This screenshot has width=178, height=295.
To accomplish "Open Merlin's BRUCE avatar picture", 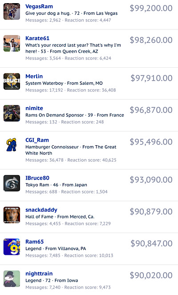I will point(12,81).
